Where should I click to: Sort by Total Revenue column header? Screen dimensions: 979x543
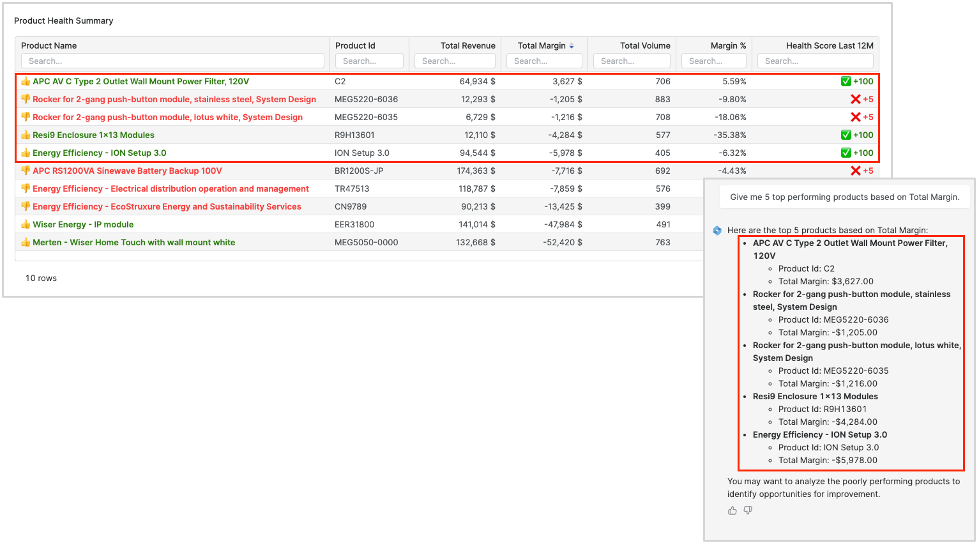(467, 45)
